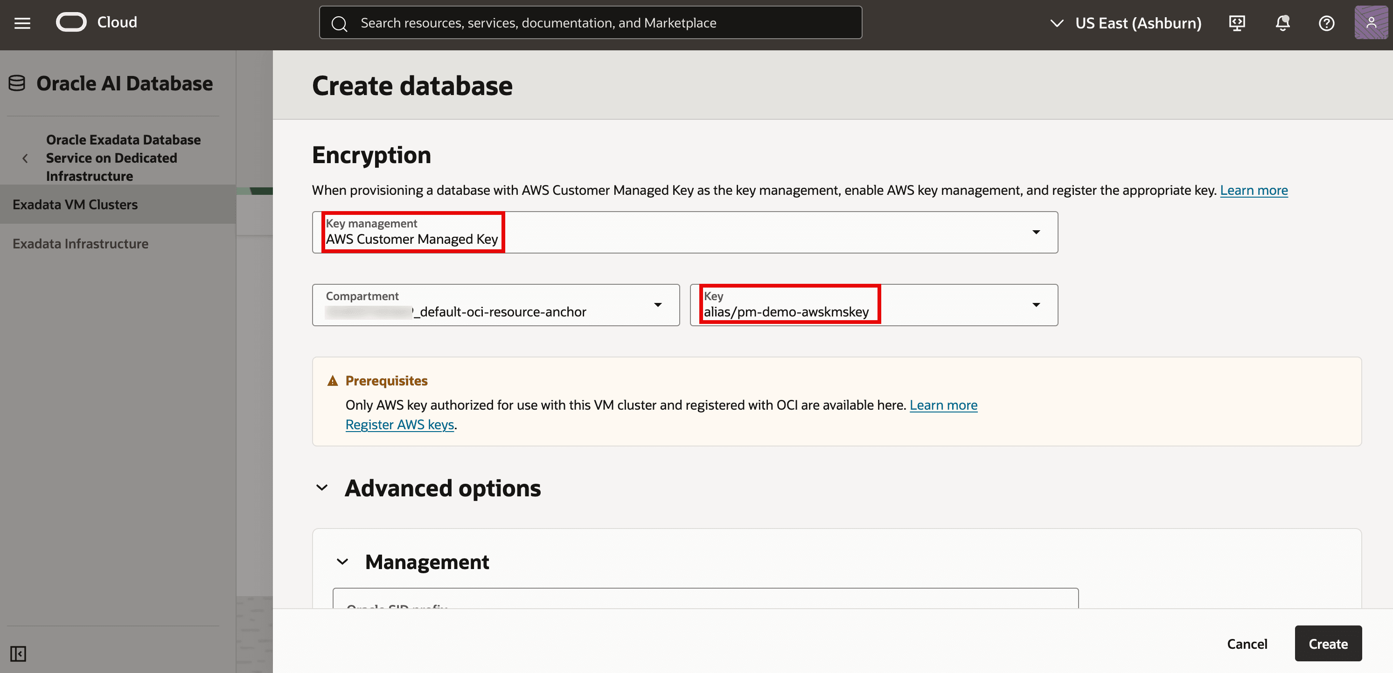This screenshot has height=673, width=1393.
Task: Open the Key management dropdown
Action: click(x=684, y=232)
